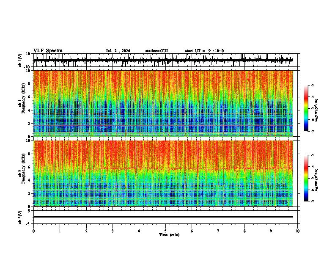Click the ch.1 spectrogram color scale bar

tap(306, 108)
